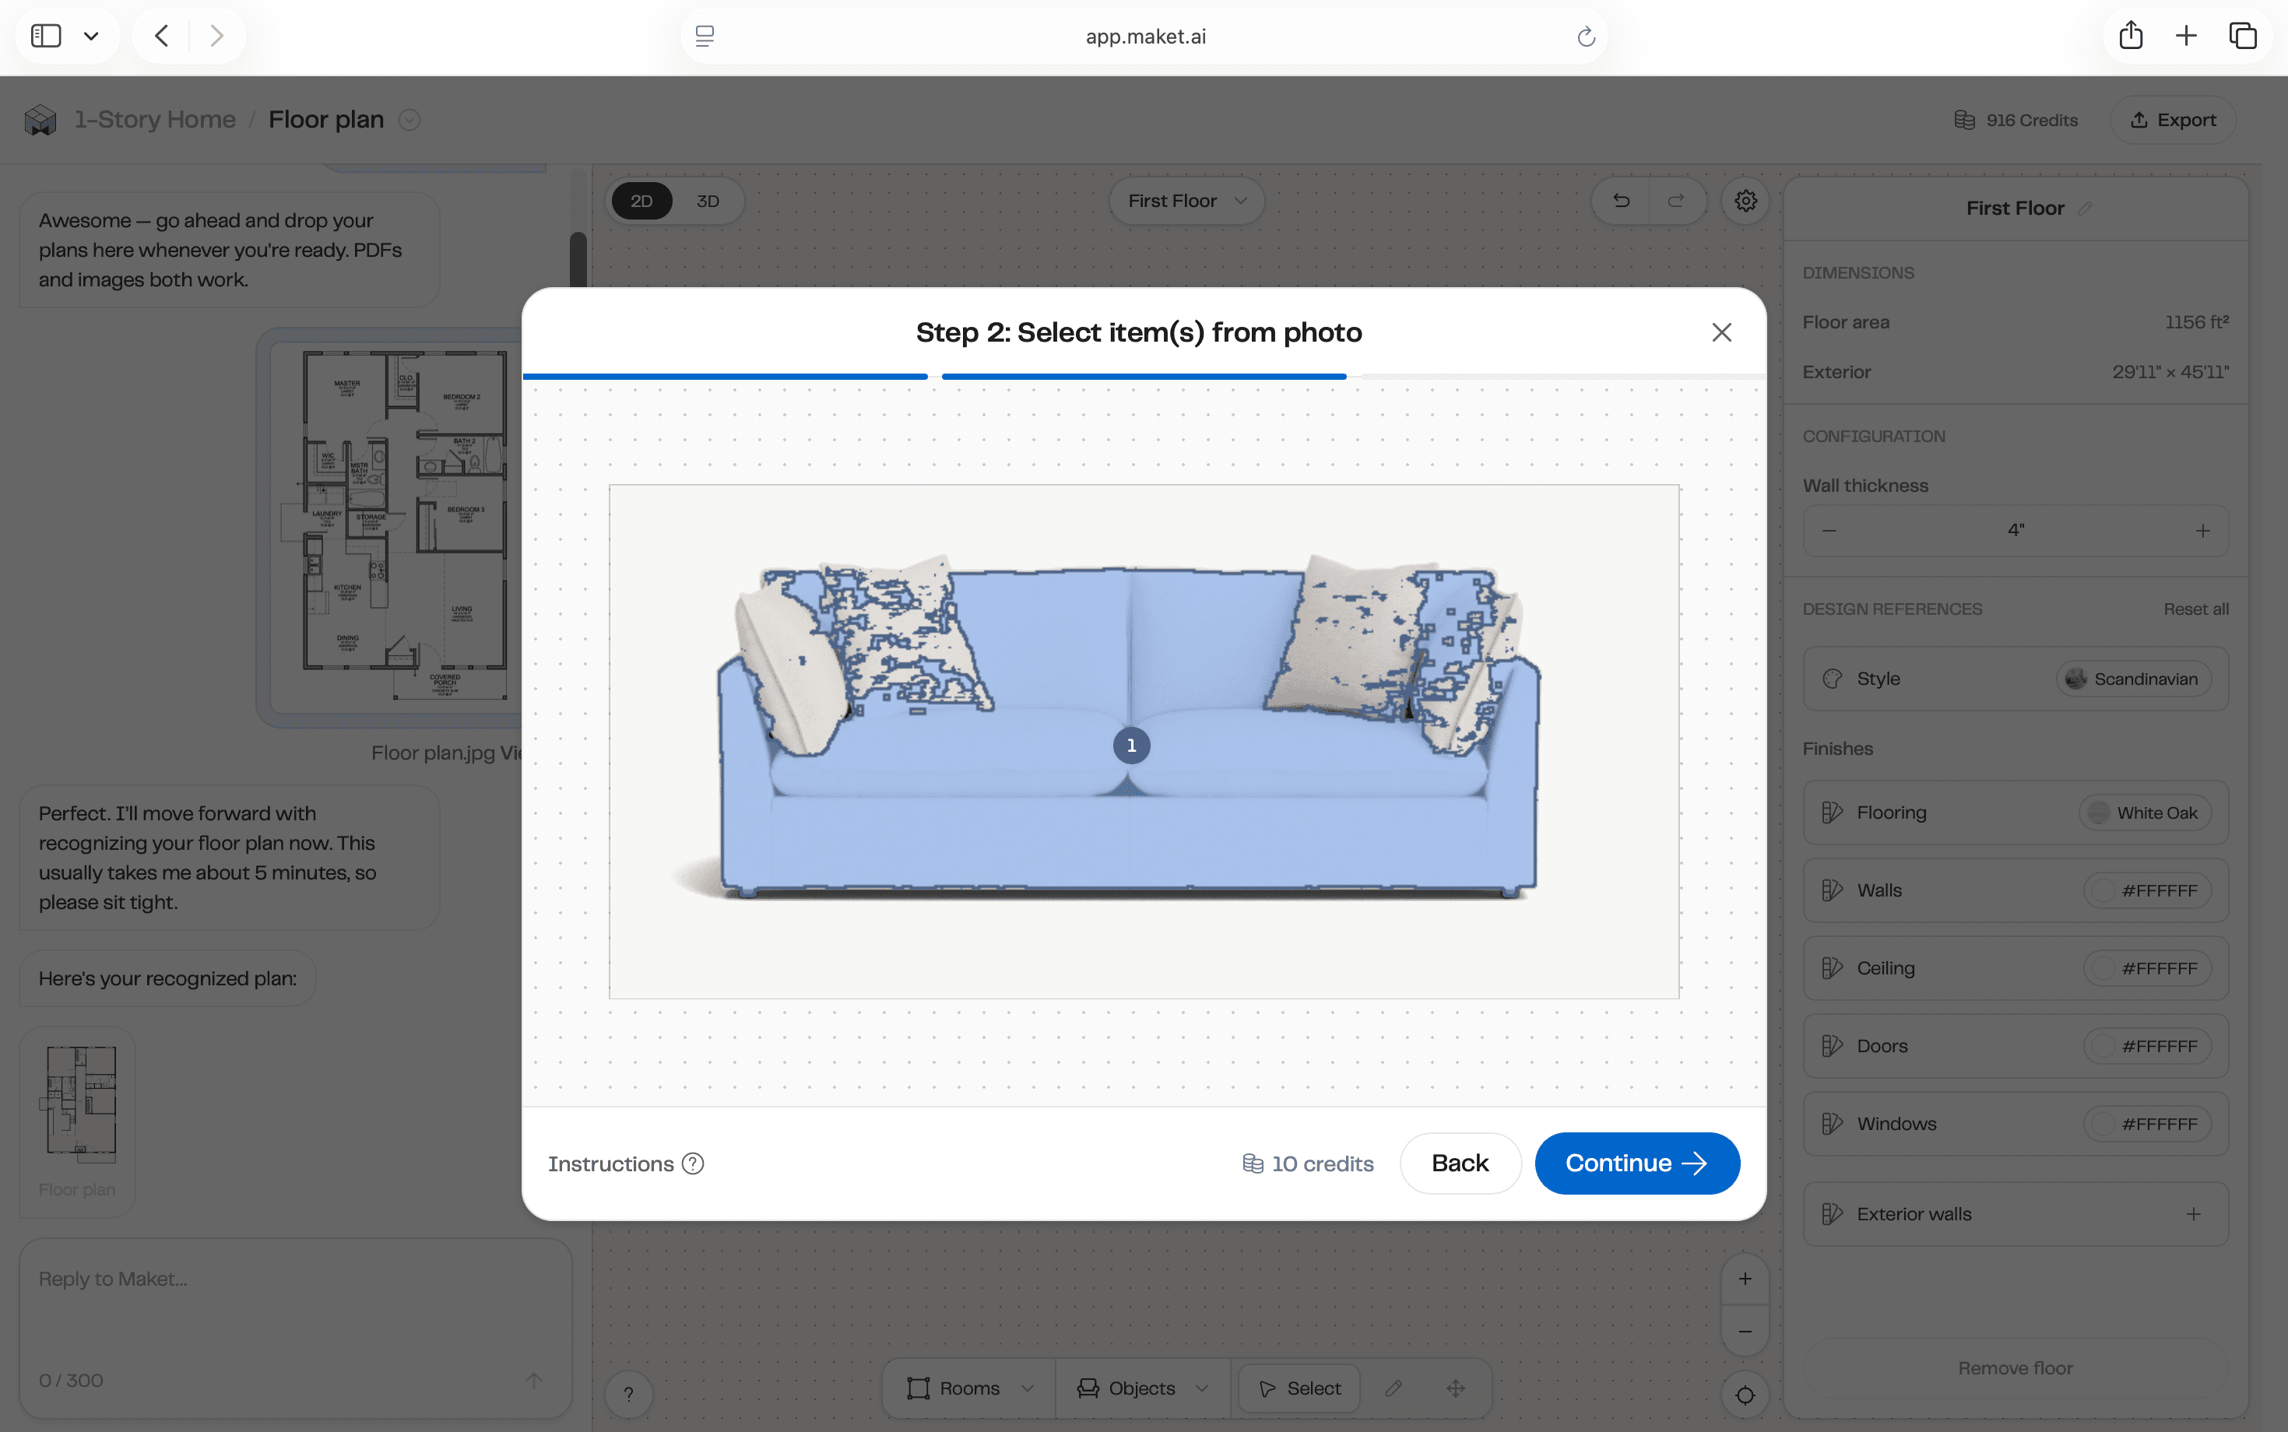Redo the last action
This screenshot has height=1432, width=2288.
click(x=1676, y=201)
